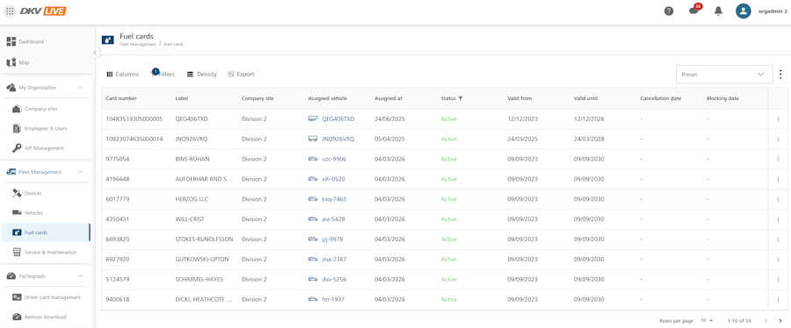Open row actions for card 10483519305000005
Image resolution: width=791 pixels, height=328 pixels.
click(x=778, y=119)
